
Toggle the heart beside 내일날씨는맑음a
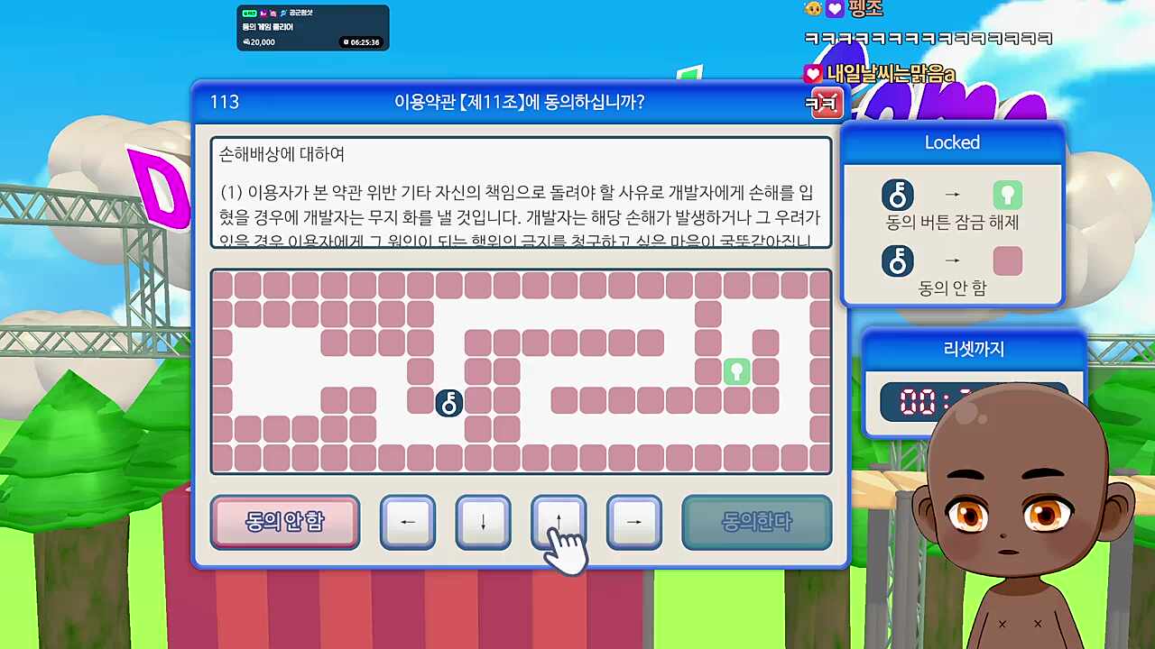[x=812, y=72]
